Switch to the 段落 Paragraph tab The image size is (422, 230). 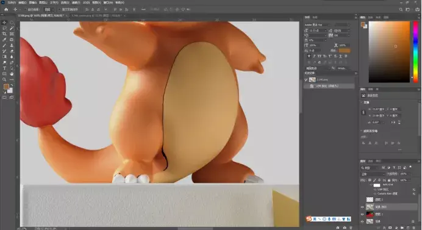pyautogui.click(x=315, y=17)
